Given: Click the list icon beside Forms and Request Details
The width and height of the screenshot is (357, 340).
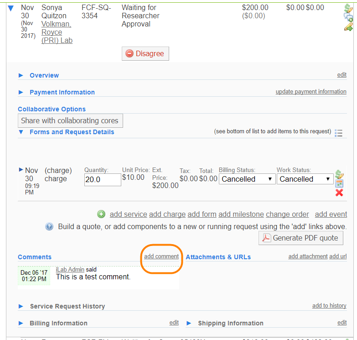Looking at the screenshot, I should [339, 133].
